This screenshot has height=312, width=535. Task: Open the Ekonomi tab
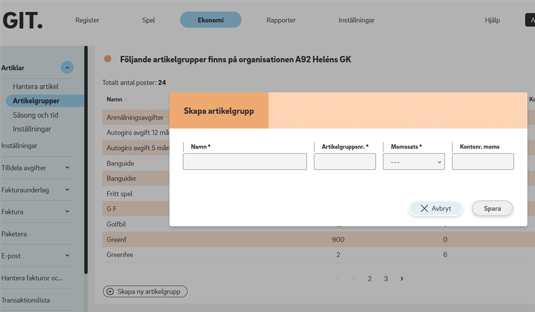pyautogui.click(x=211, y=20)
